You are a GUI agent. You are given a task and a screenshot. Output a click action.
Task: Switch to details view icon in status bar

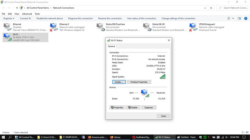click(x=243, y=132)
